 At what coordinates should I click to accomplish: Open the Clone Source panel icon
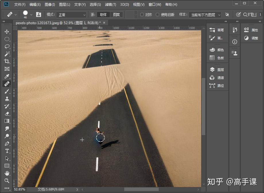click(x=235, y=54)
